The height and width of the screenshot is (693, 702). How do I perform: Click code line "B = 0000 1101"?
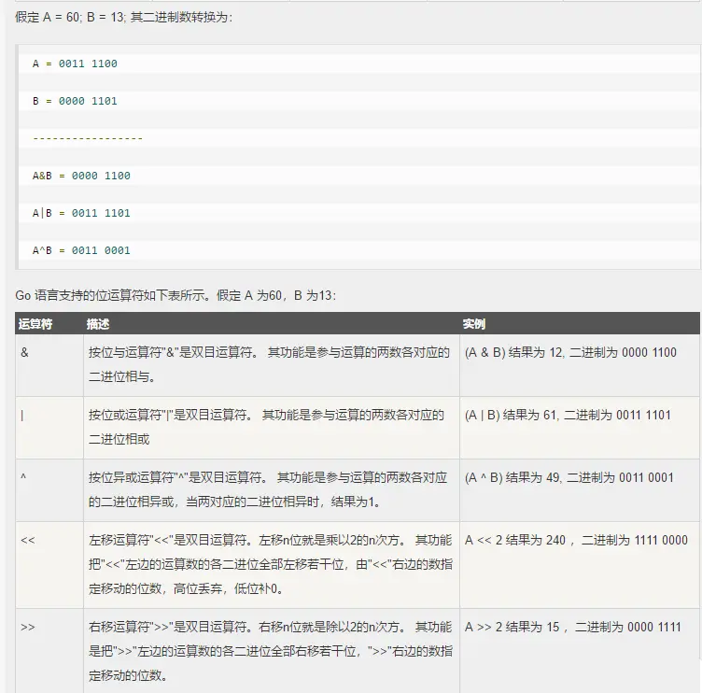pos(75,101)
